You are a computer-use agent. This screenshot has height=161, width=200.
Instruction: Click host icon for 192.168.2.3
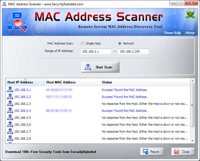coord(10,104)
